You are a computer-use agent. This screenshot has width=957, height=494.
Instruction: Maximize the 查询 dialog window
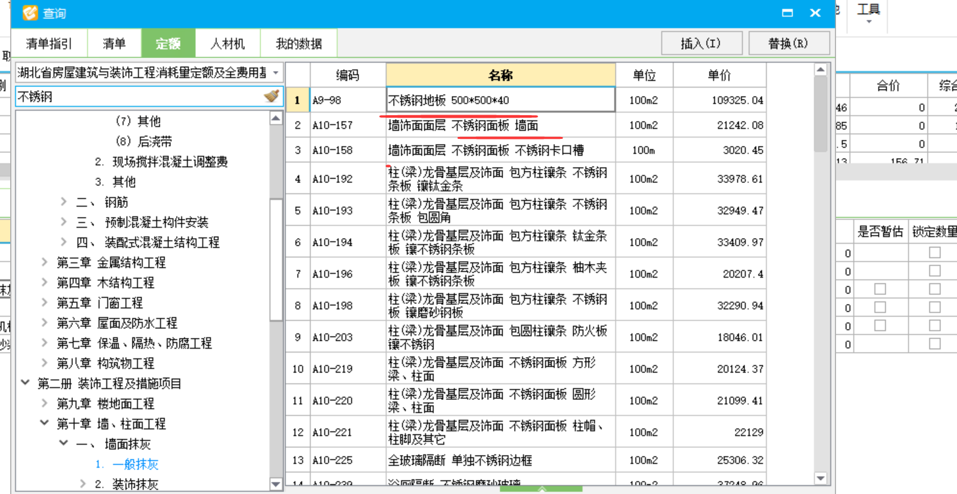[788, 13]
